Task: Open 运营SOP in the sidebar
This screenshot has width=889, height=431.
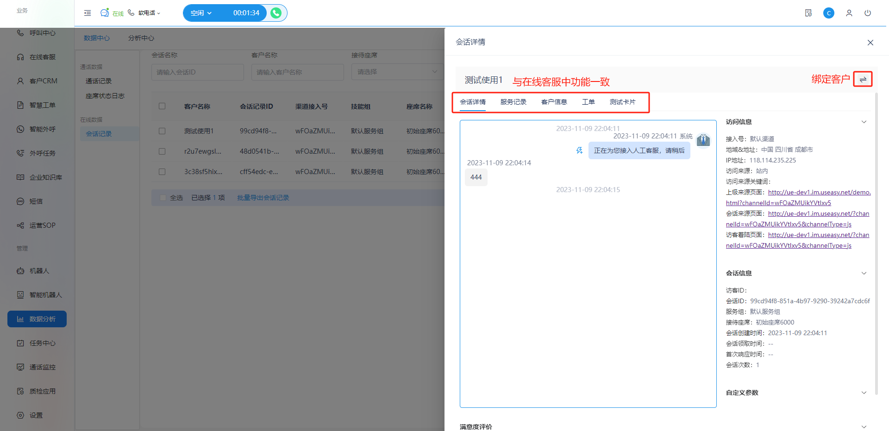Action: click(x=37, y=225)
